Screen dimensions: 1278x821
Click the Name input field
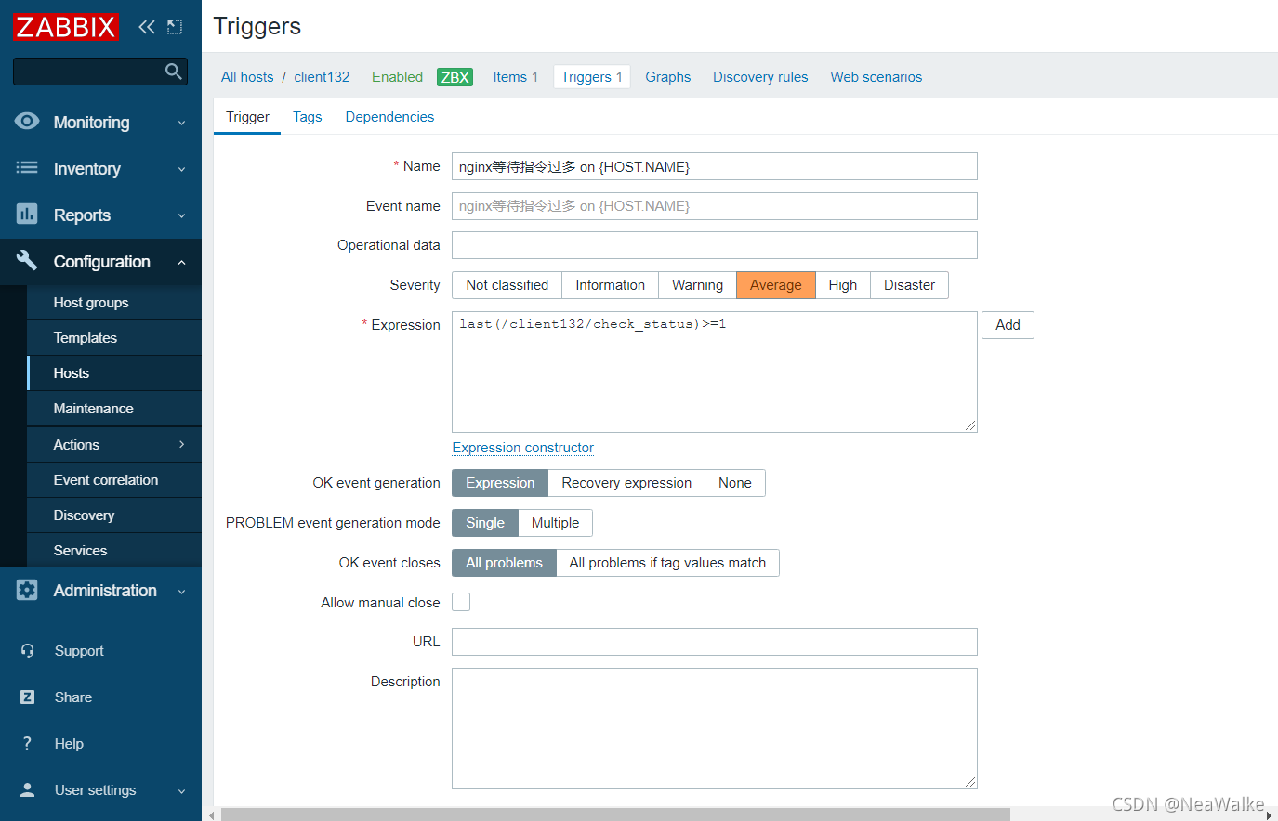715,166
